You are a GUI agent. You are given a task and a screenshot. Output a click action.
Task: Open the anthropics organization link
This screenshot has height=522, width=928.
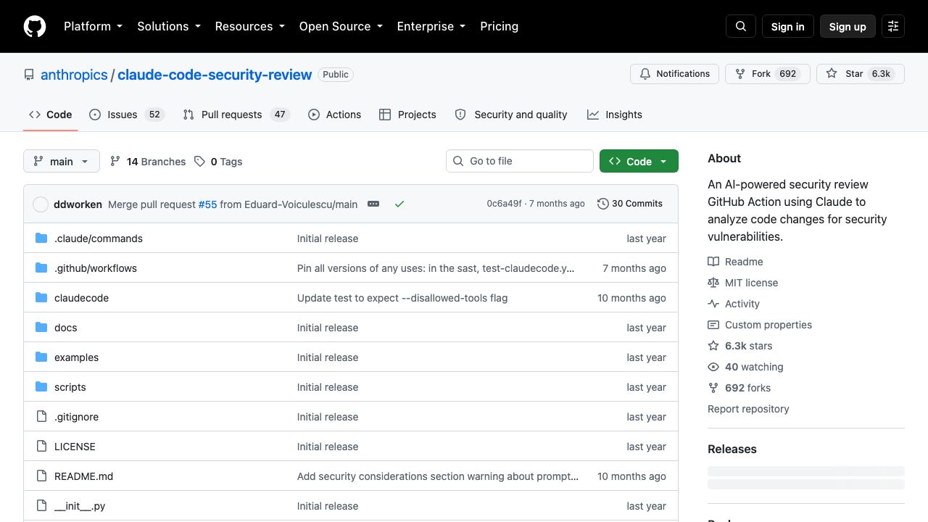[x=74, y=75]
